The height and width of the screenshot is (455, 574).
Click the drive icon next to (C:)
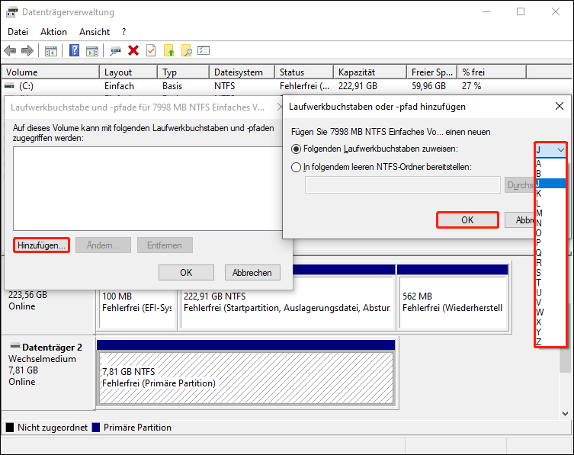click(9, 86)
